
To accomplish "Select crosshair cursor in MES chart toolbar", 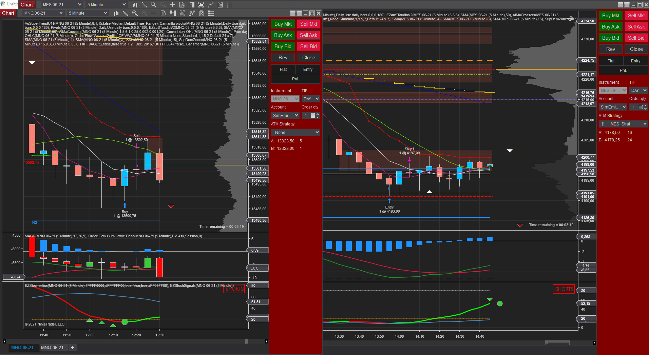I will [173, 5].
